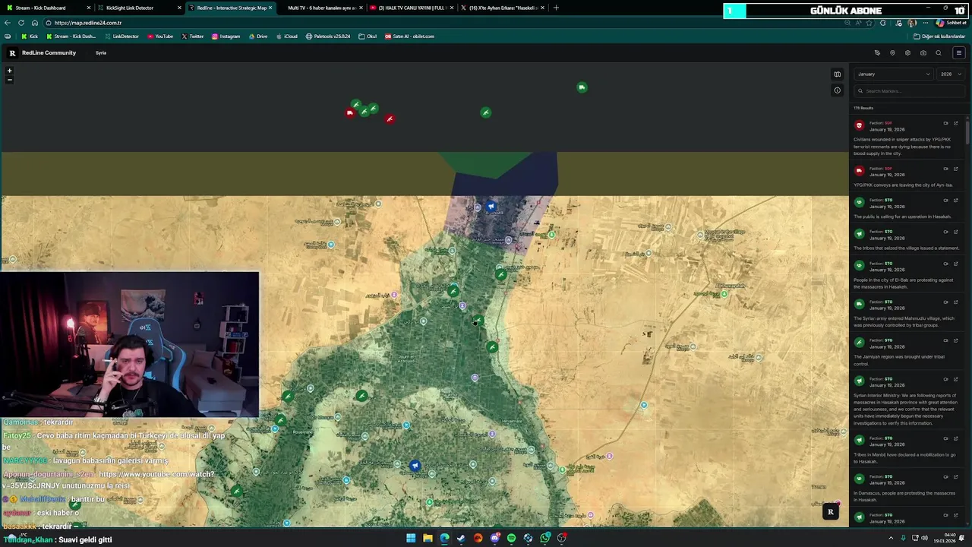Click the R watermark button on map corner
Image resolution: width=972 pixels, height=547 pixels.
click(x=831, y=512)
